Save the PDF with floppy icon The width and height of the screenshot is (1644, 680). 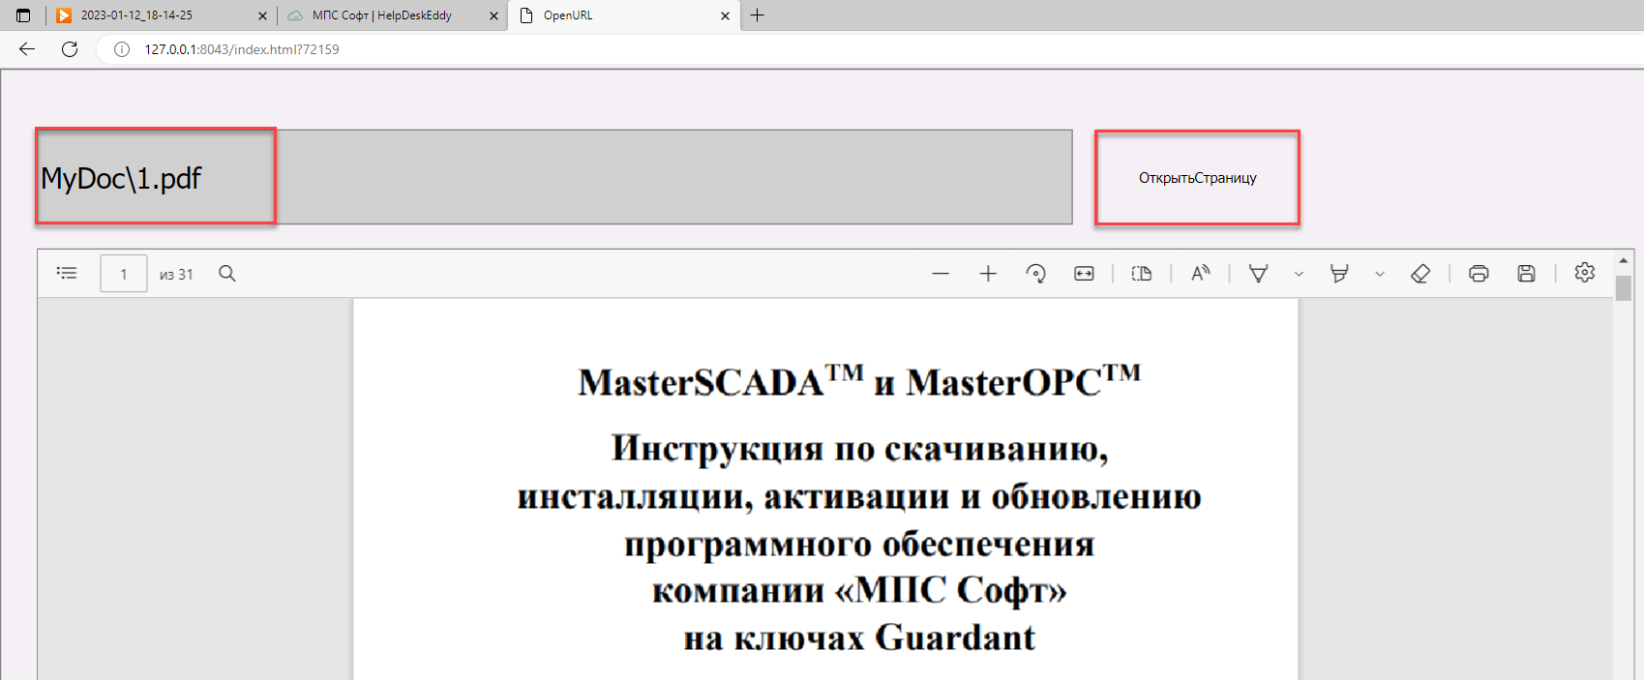click(x=1526, y=274)
